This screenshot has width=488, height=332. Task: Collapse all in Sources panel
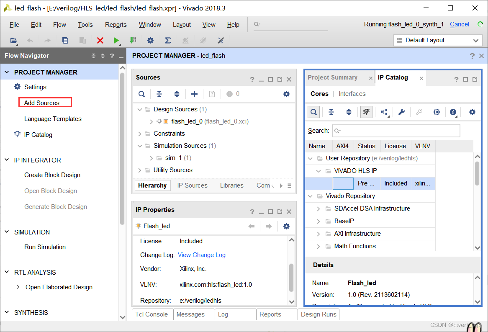pyautogui.click(x=159, y=94)
